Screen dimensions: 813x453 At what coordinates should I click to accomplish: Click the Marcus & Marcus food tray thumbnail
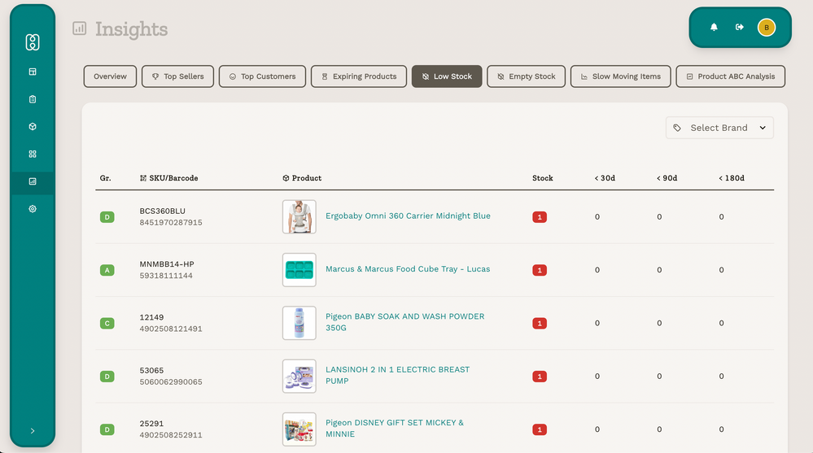click(299, 270)
